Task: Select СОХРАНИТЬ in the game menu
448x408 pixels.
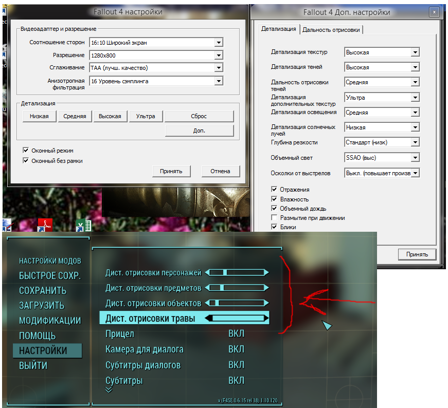Action: [x=43, y=290]
